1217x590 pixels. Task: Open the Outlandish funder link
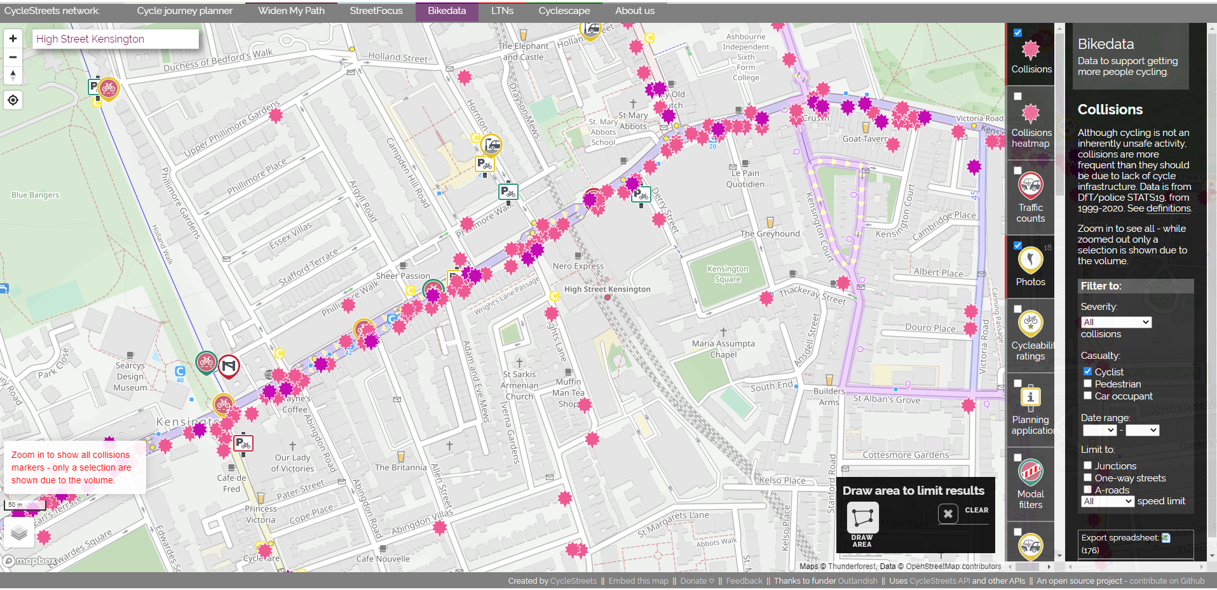(857, 580)
